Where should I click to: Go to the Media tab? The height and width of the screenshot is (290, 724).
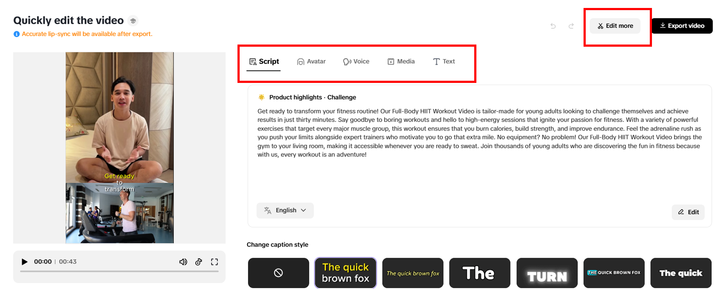pyautogui.click(x=401, y=62)
